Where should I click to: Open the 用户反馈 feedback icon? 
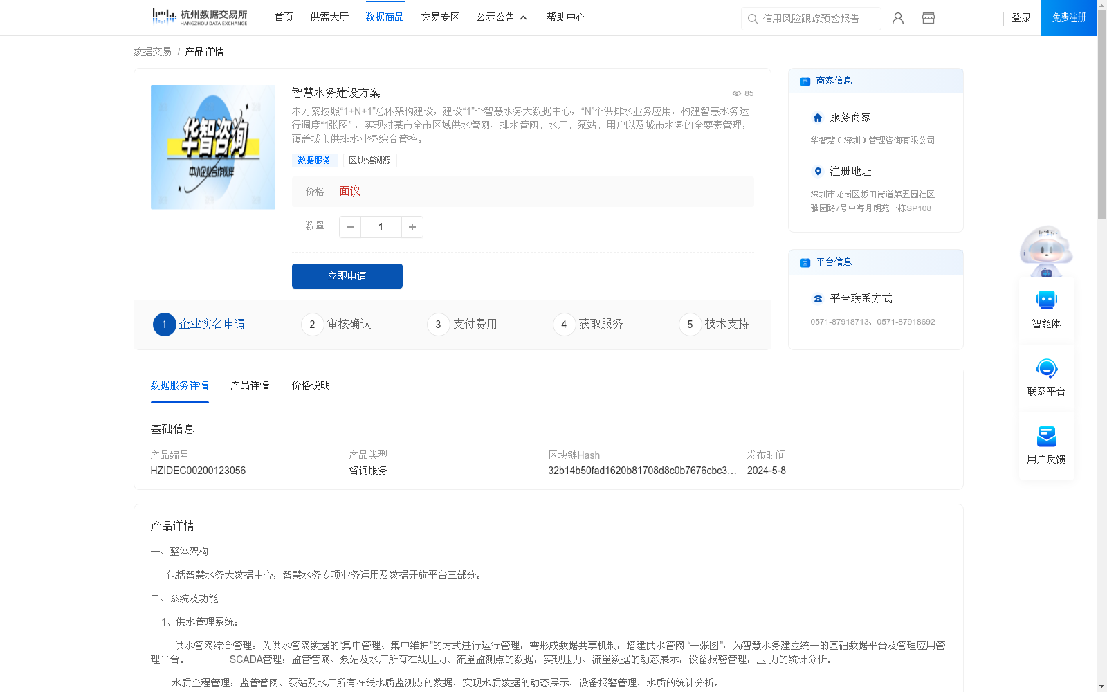(x=1046, y=436)
